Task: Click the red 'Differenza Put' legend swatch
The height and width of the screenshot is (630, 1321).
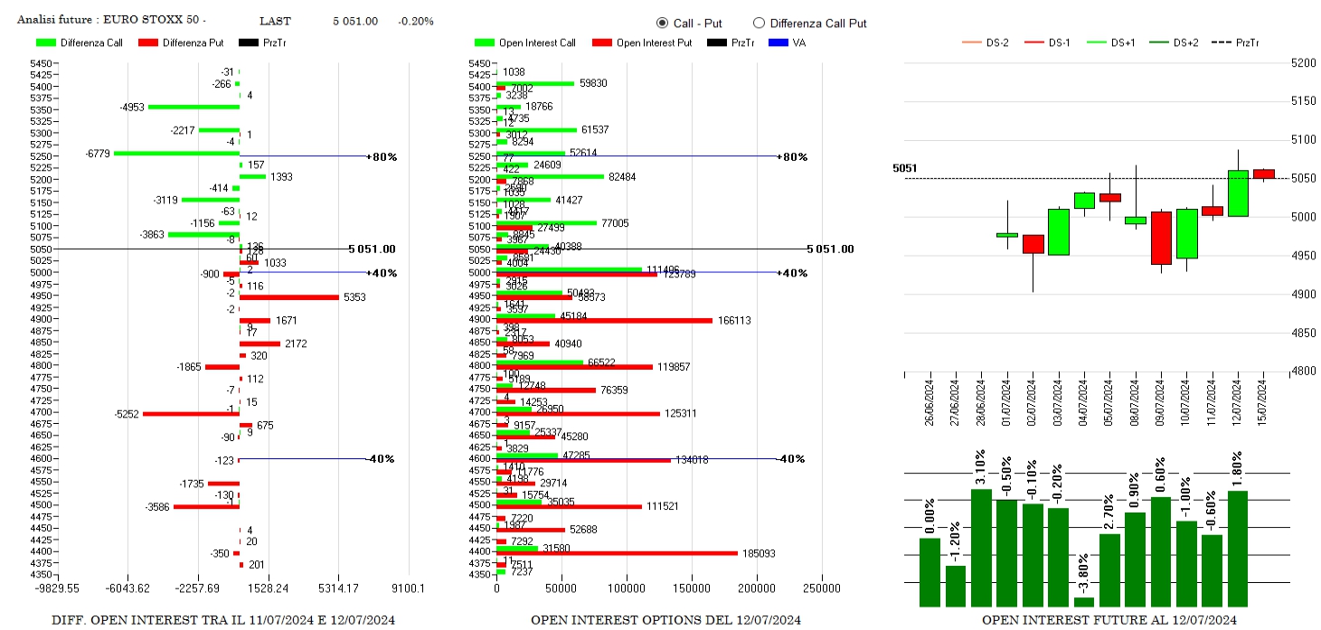Action: tap(148, 42)
